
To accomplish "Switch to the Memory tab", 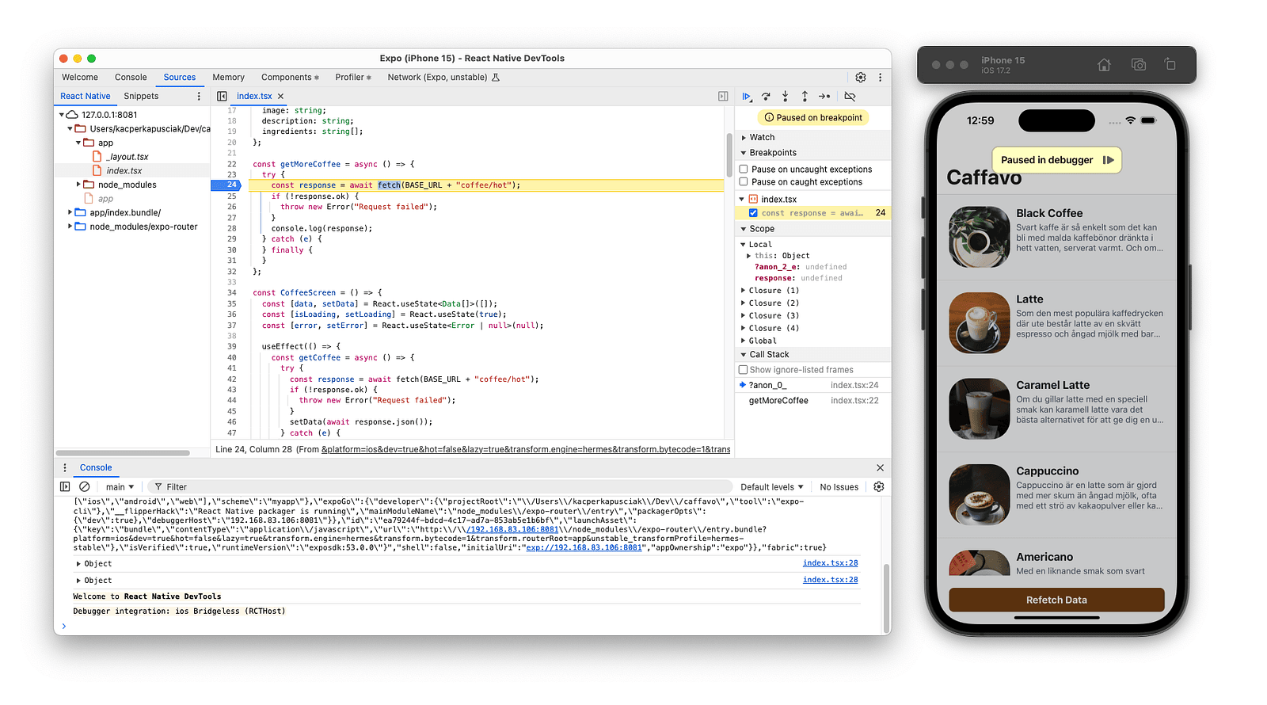I will tap(228, 78).
